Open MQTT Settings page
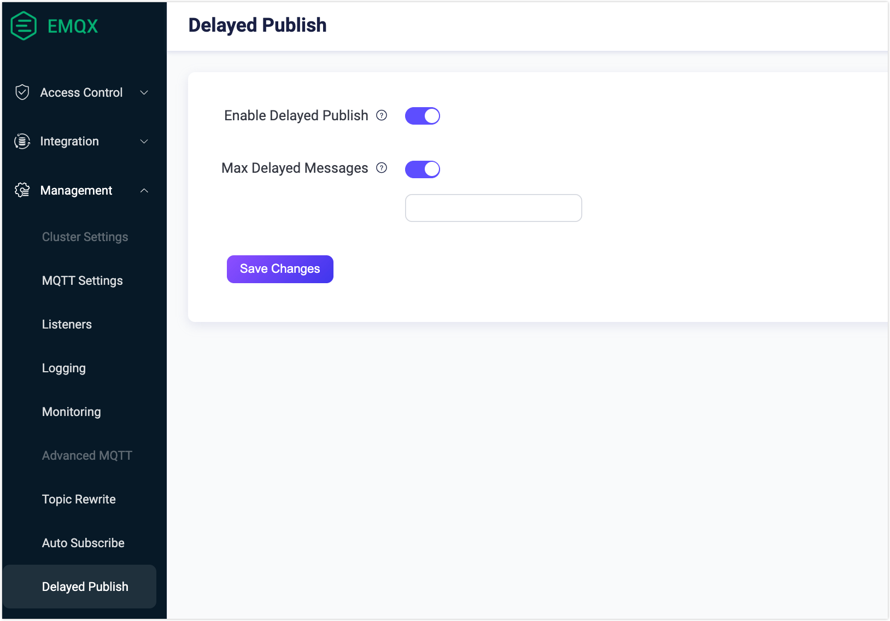Image resolution: width=890 pixels, height=621 pixels. (83, 280)
